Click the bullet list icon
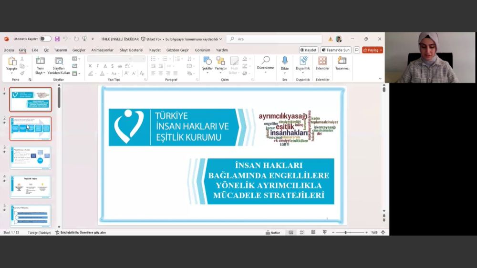477x268 pixels. [x=153, y=59]
